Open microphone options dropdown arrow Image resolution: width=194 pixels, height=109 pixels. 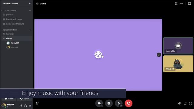point(121,106)
